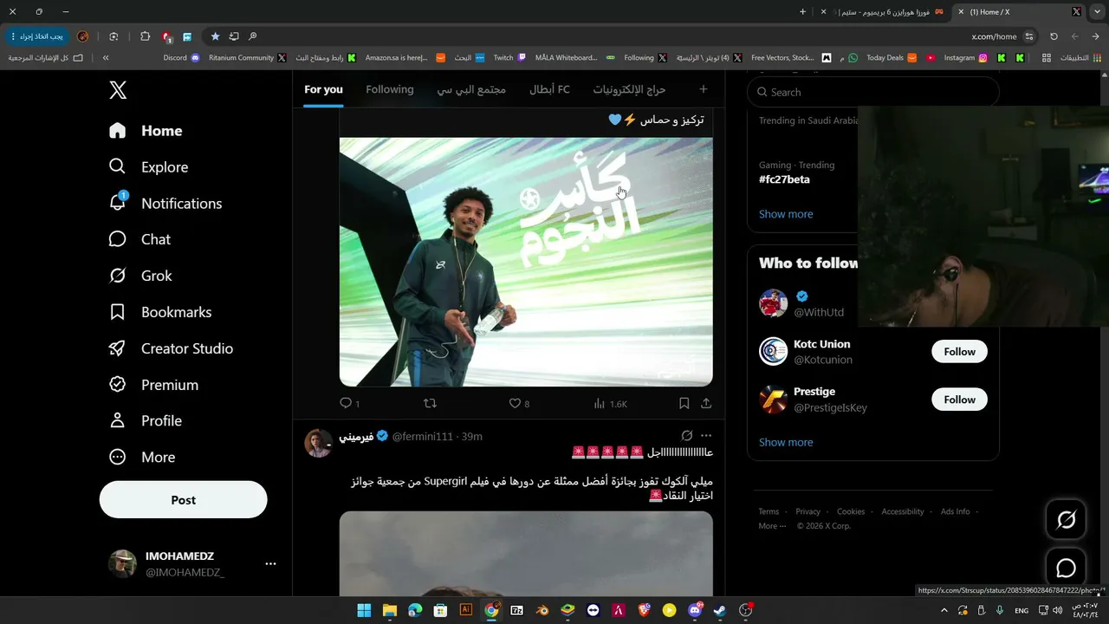Show more Who to follow suggestions
Viewport: 1109px width, 624px height.
coord(786,442)
